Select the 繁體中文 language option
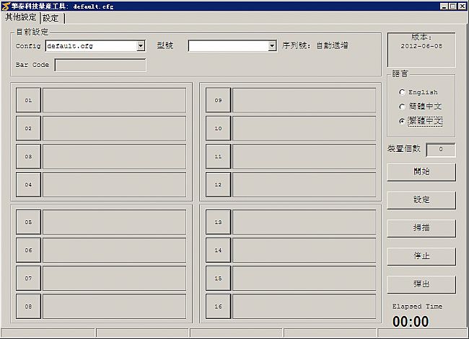 coord(402,121)
